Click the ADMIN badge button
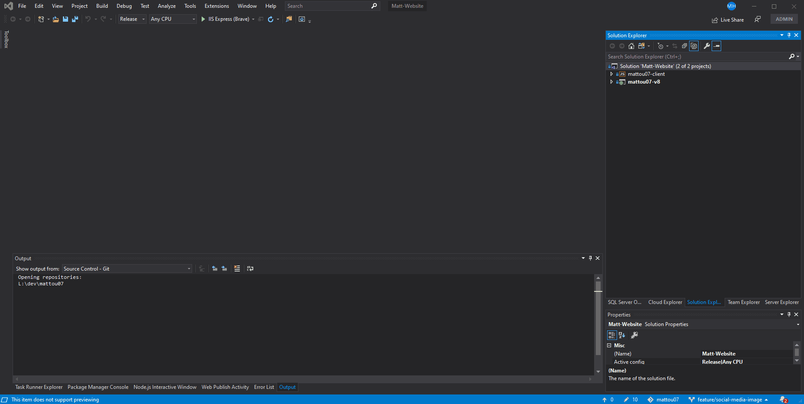Screen dimensions: 804x404 tap(784, 19)
